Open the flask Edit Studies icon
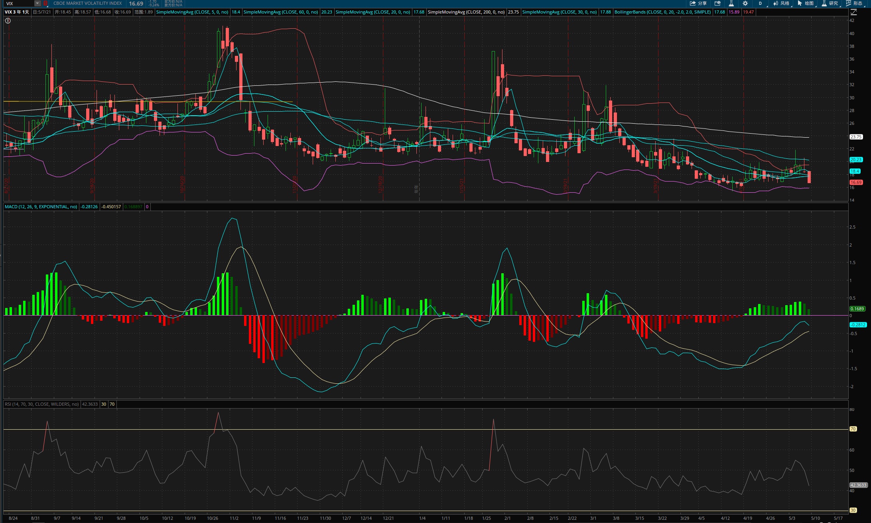 (731, 3)
